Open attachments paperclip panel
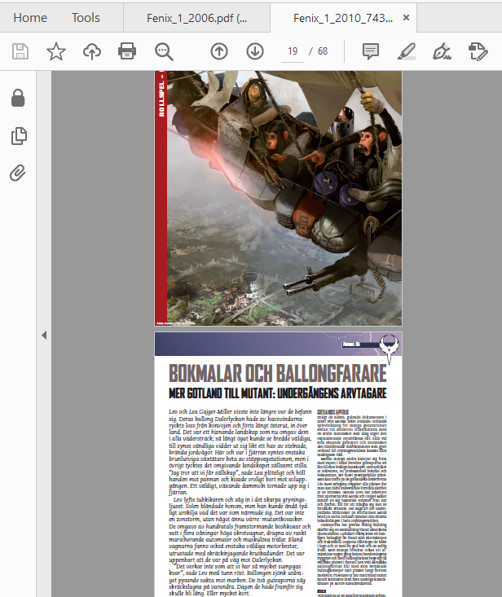Image resolution: width=502 pixels, height=597 pixels. [18, 173]
